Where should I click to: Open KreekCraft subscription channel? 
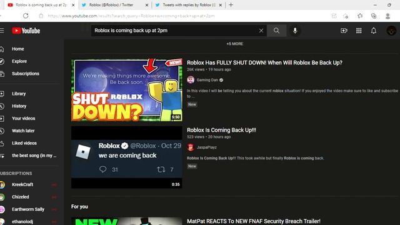22,184
